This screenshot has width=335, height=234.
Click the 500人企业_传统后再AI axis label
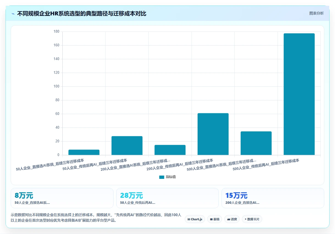(x=266, y=165)
